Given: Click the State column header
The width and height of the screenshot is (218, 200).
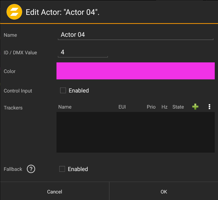Looking at the screenshot, I should (178, 107).
